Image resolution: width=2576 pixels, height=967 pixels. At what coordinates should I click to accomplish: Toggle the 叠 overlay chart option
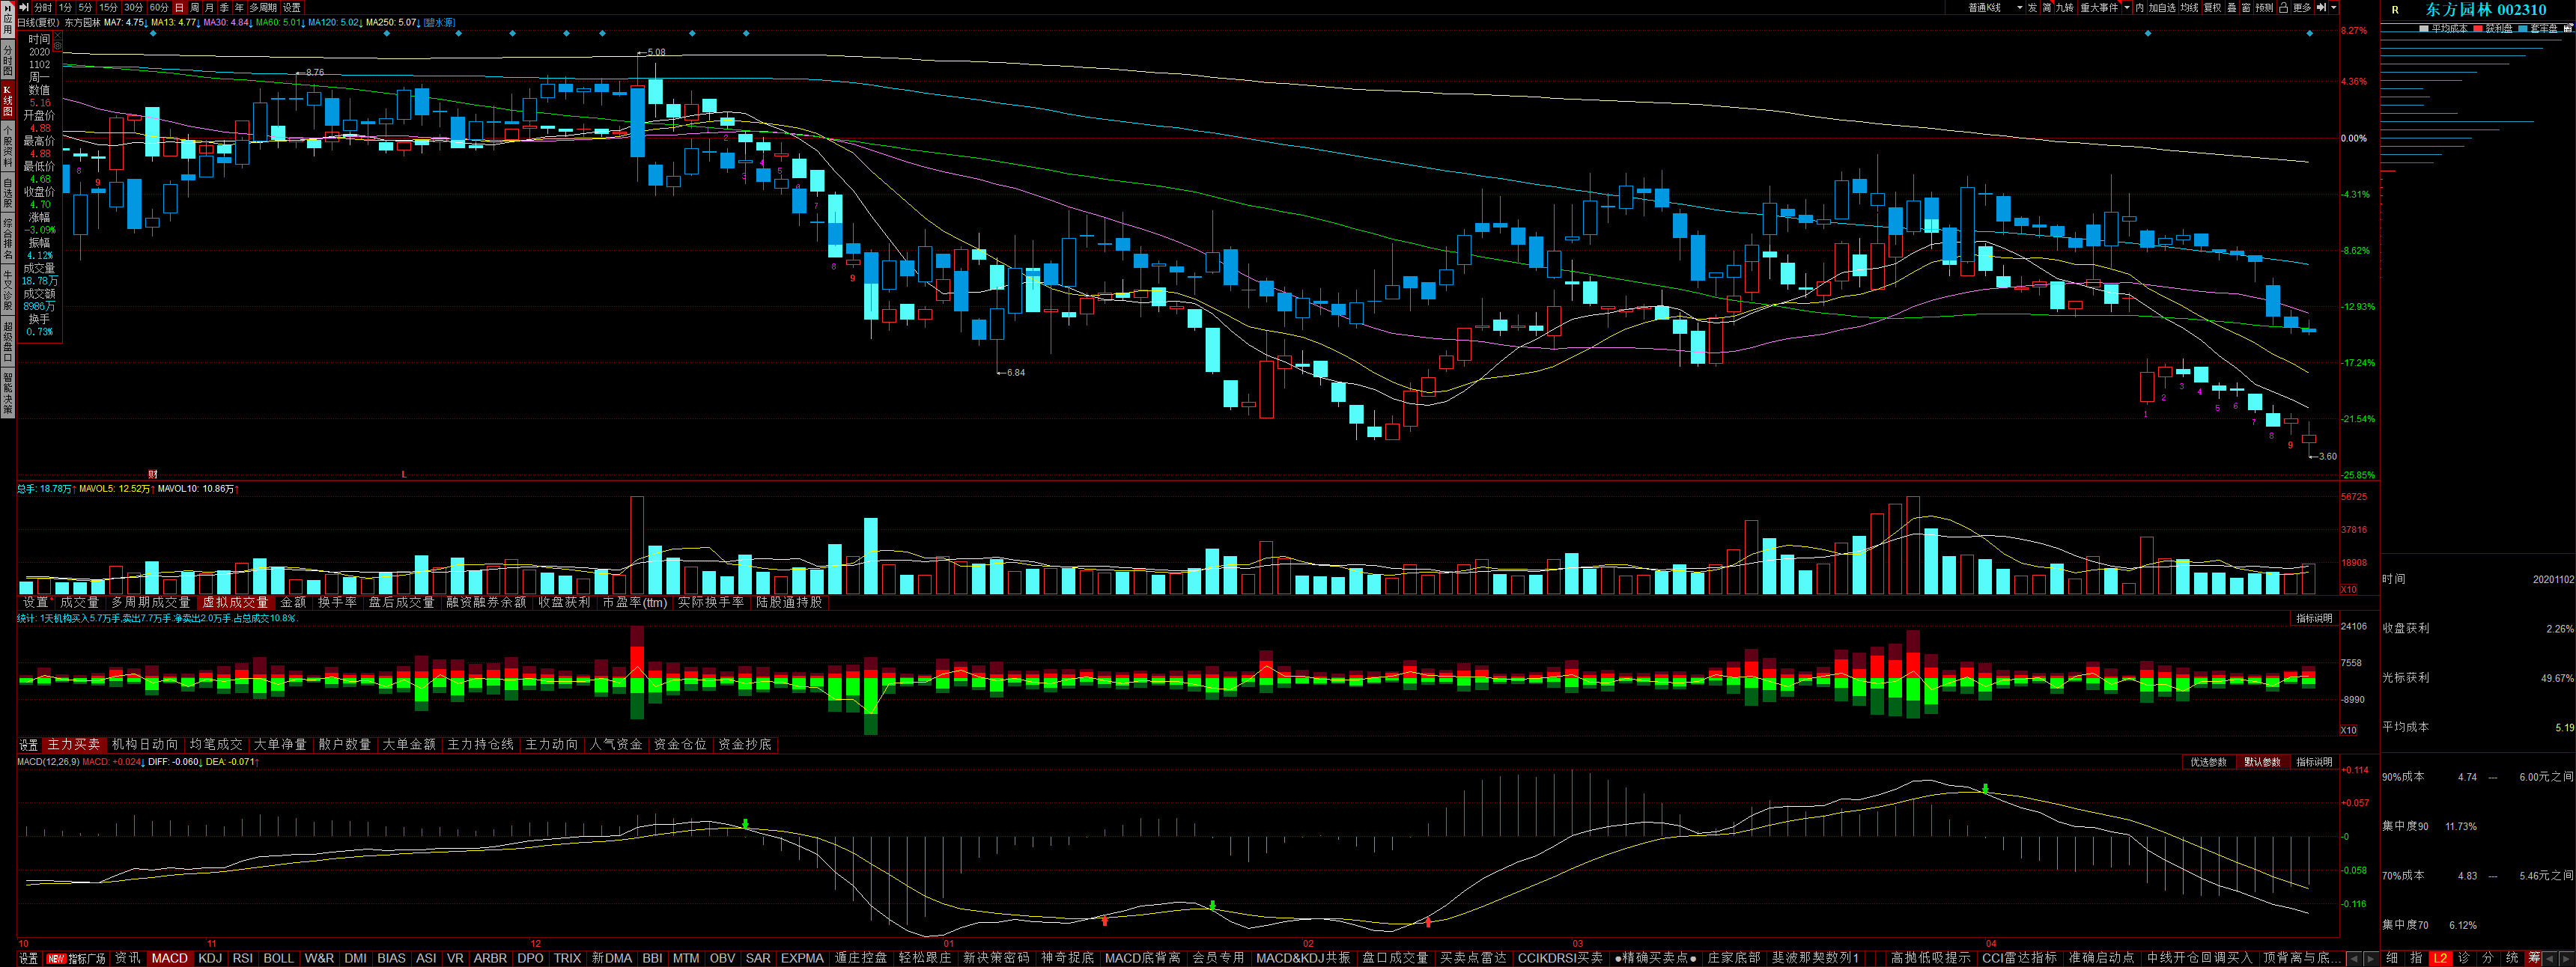tap(2232, 7)
